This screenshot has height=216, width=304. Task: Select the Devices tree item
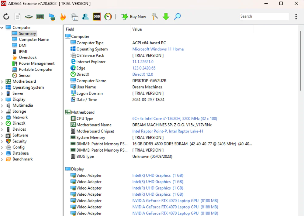16,129
